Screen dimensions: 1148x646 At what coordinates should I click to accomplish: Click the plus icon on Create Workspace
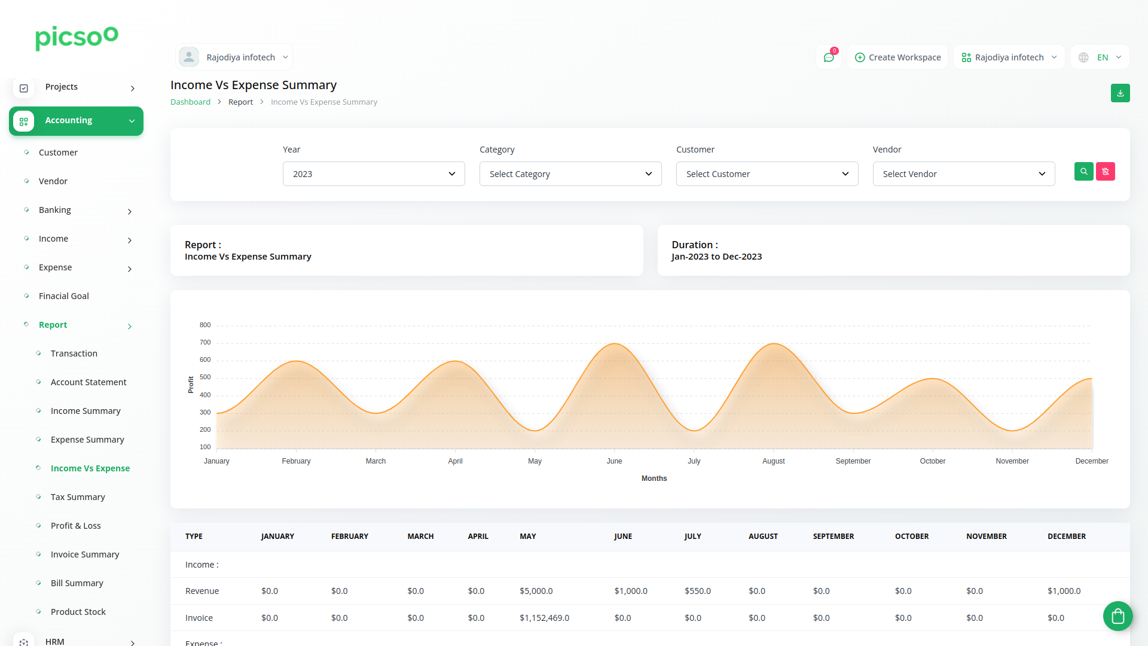[860, 57]
